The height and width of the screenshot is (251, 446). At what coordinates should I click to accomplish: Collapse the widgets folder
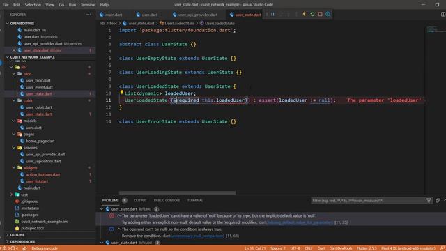click(x=14, y=167)
